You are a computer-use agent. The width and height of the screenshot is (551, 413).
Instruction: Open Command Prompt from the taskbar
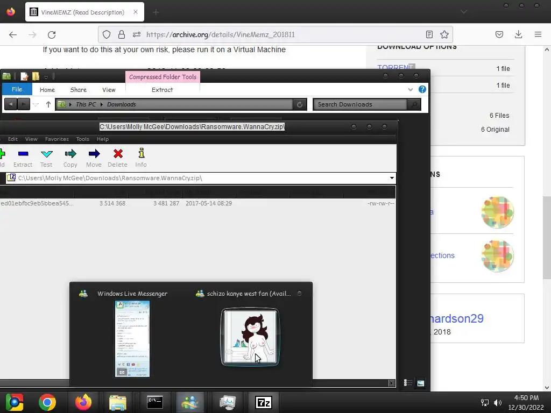[154, 402]
